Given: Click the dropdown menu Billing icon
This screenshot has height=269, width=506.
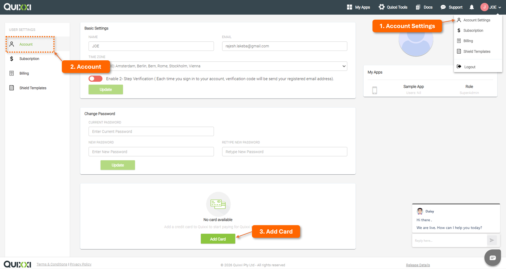Looking at the screenshot, I should pos(459,41).
